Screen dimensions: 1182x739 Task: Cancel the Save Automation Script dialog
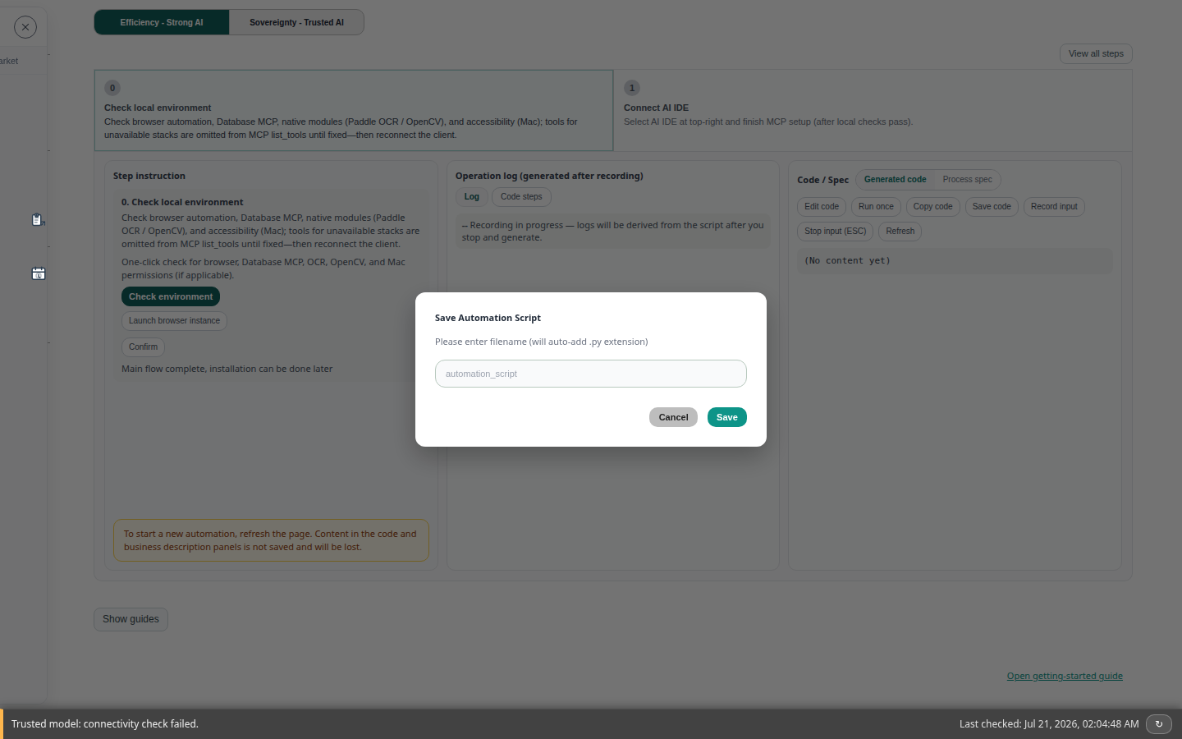(673, 417)
